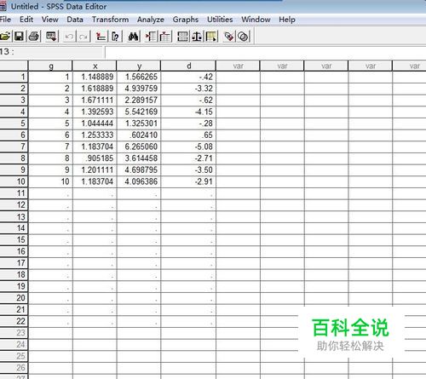Click the cell editor input bar
Viewport: 426px width, 379px height.
pyautogui.click(x=266, y=52)
